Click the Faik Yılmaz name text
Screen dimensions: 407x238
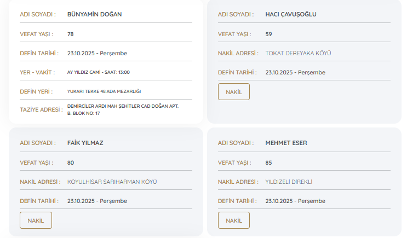(85, 143)
